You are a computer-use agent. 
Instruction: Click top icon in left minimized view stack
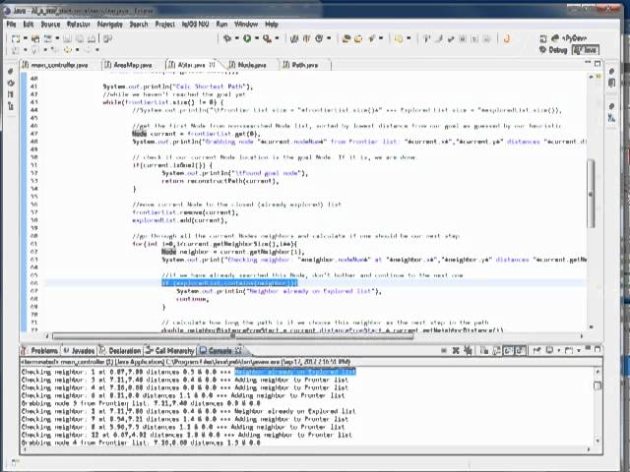[x=11, y=72]
